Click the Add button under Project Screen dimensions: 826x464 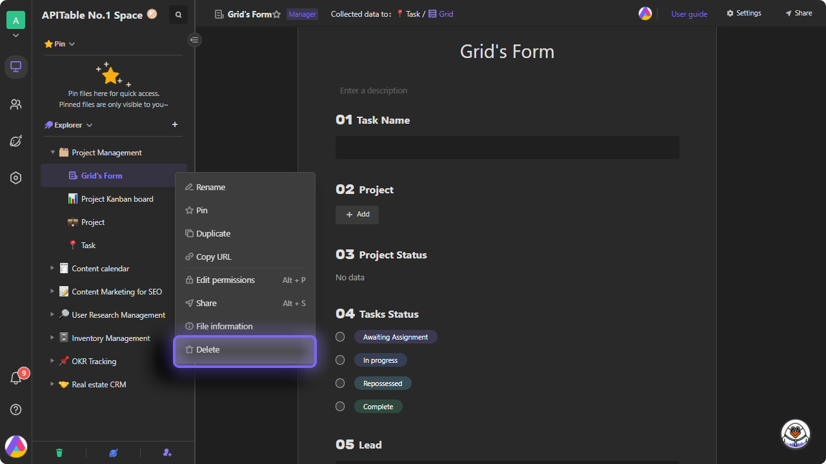(x=357, y=215)
